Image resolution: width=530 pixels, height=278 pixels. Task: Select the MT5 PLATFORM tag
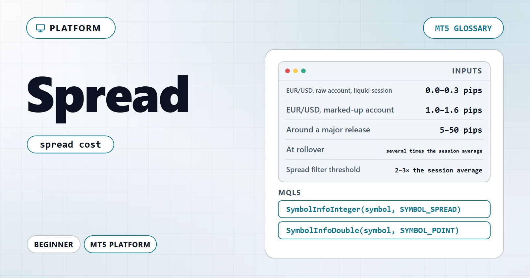(x=120, y=244)
